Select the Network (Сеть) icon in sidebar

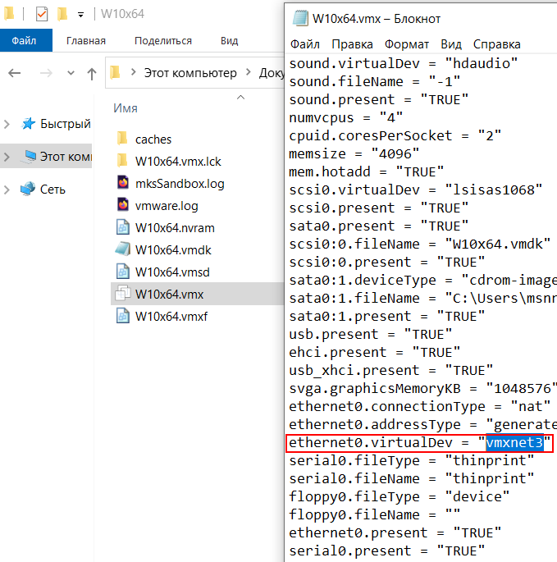tap(29, 190)
